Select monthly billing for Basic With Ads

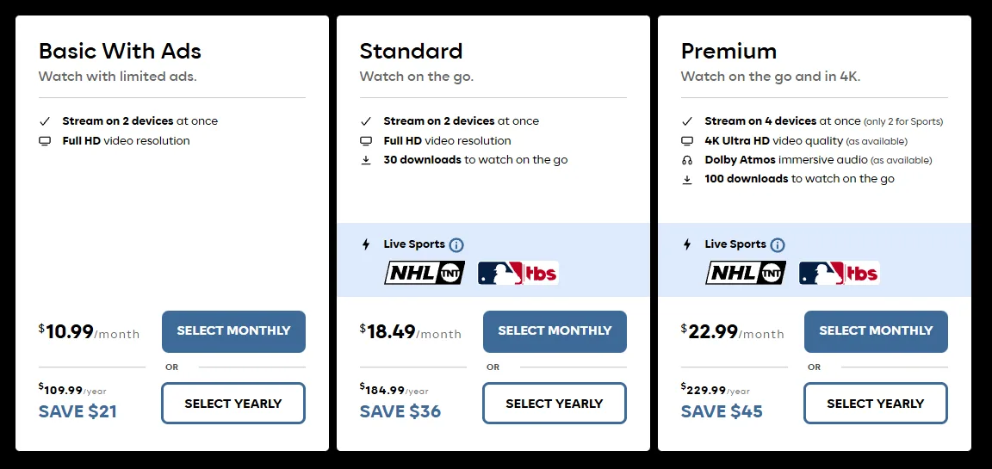[233, 331]
